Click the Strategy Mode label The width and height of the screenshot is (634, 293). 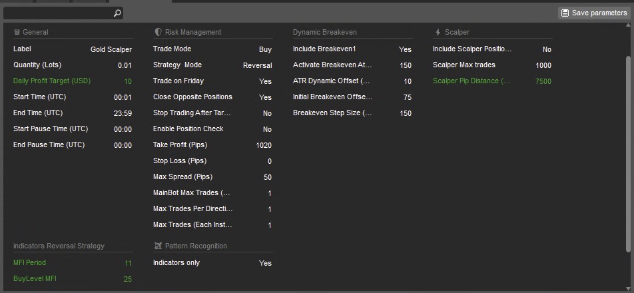coord(177,65)
